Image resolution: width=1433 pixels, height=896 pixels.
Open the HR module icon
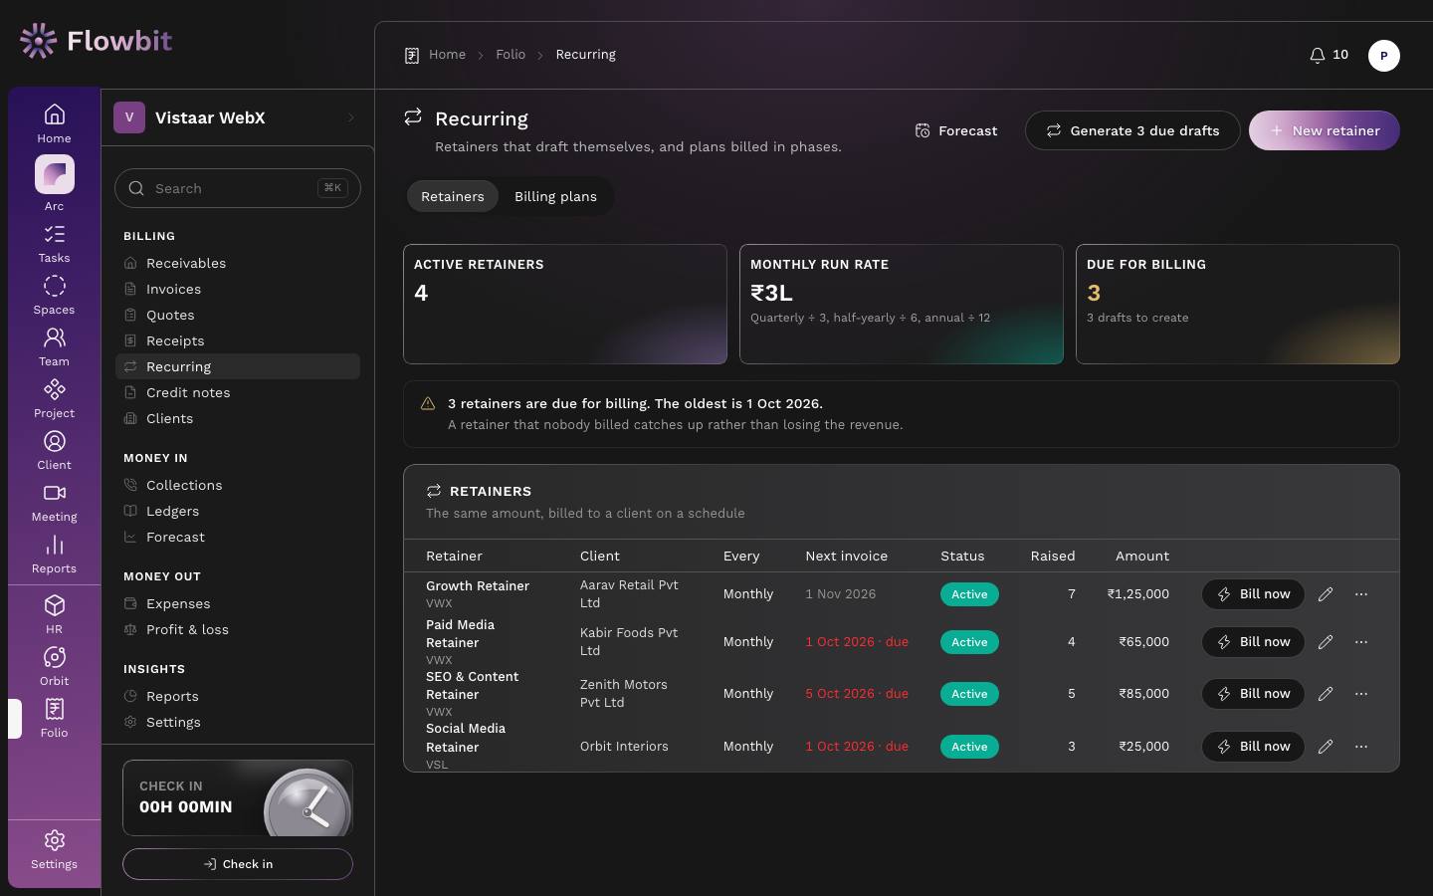point(55,615)
